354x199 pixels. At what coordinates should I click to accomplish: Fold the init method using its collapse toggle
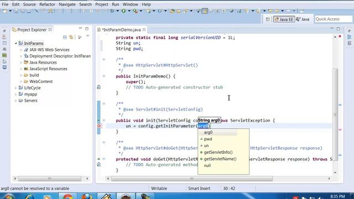coord(104,121)
